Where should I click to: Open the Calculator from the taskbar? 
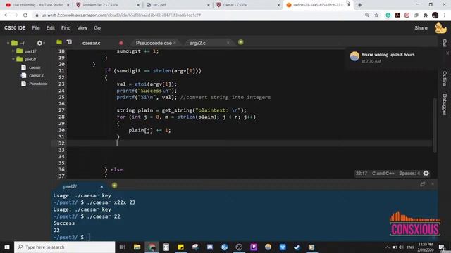166,247
